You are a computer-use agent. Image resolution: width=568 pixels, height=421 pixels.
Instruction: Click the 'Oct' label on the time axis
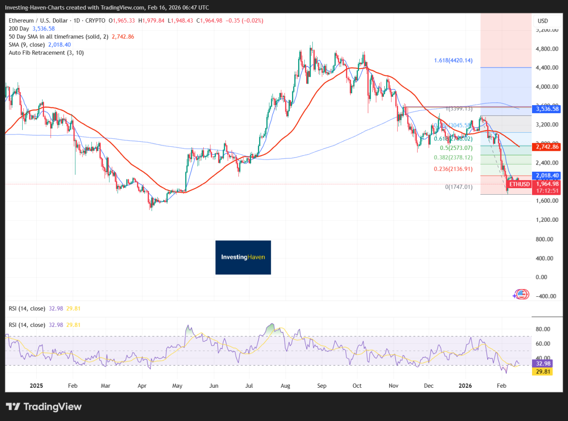[x=357, y=386]
